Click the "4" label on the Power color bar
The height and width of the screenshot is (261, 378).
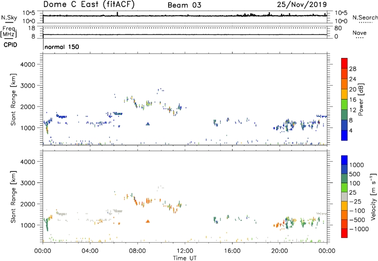[351, 130]
